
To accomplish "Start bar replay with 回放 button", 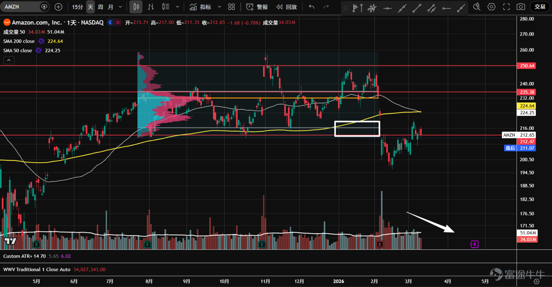I will pos(287,7).
